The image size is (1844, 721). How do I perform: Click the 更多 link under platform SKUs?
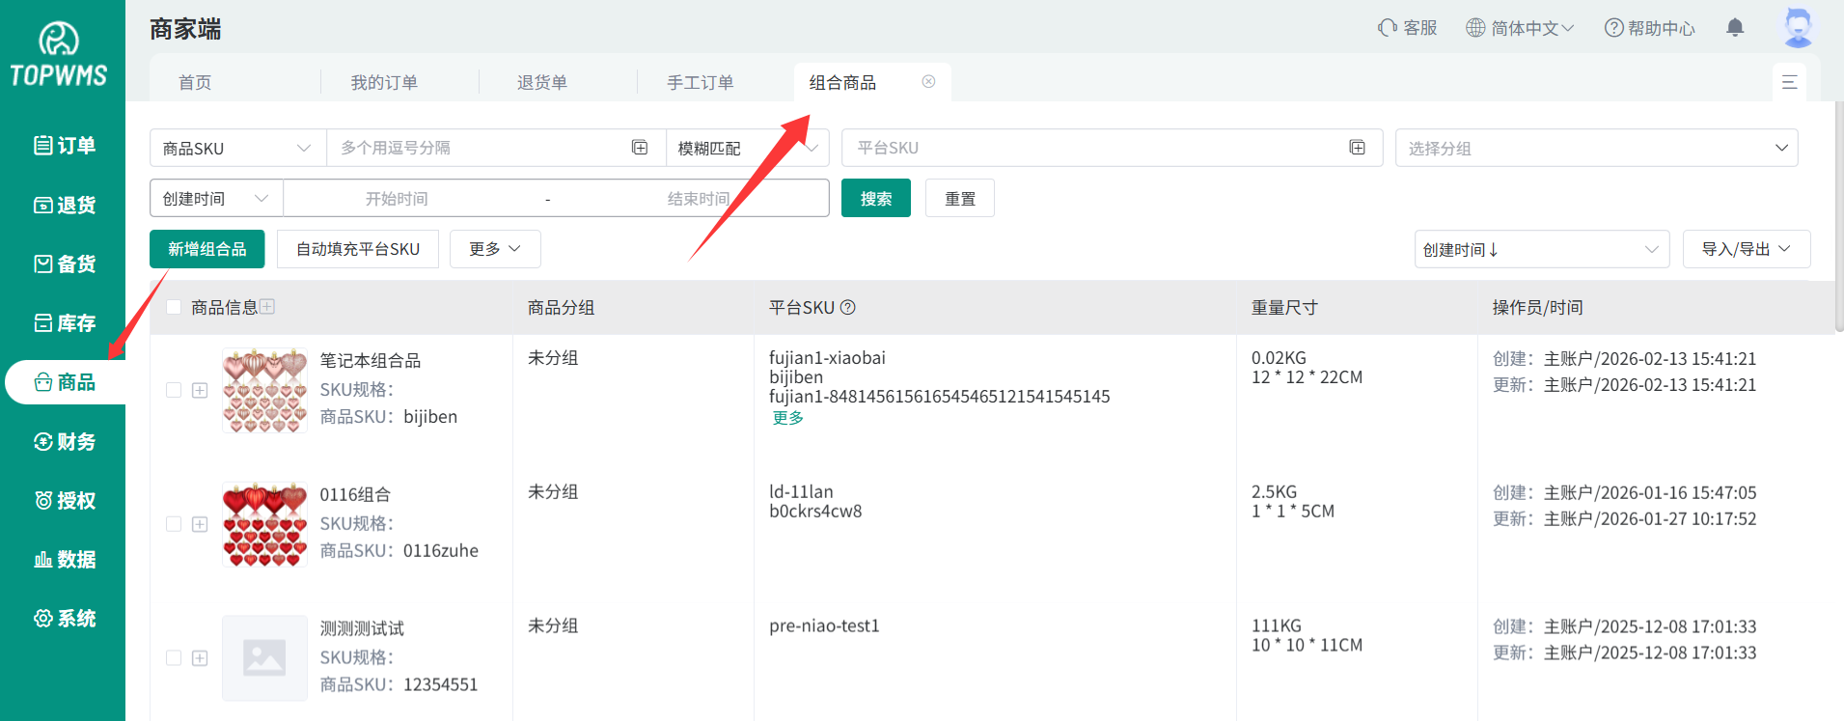click(x=787, y=418)
